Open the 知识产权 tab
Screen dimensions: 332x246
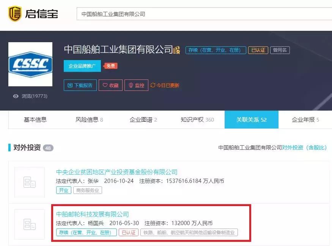[194, 119]
